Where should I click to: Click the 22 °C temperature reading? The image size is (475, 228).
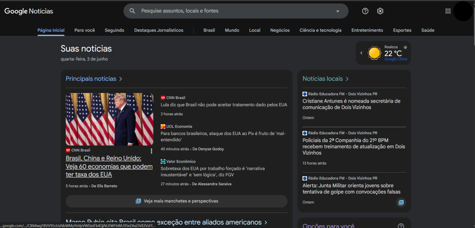(x=393, y=53)
